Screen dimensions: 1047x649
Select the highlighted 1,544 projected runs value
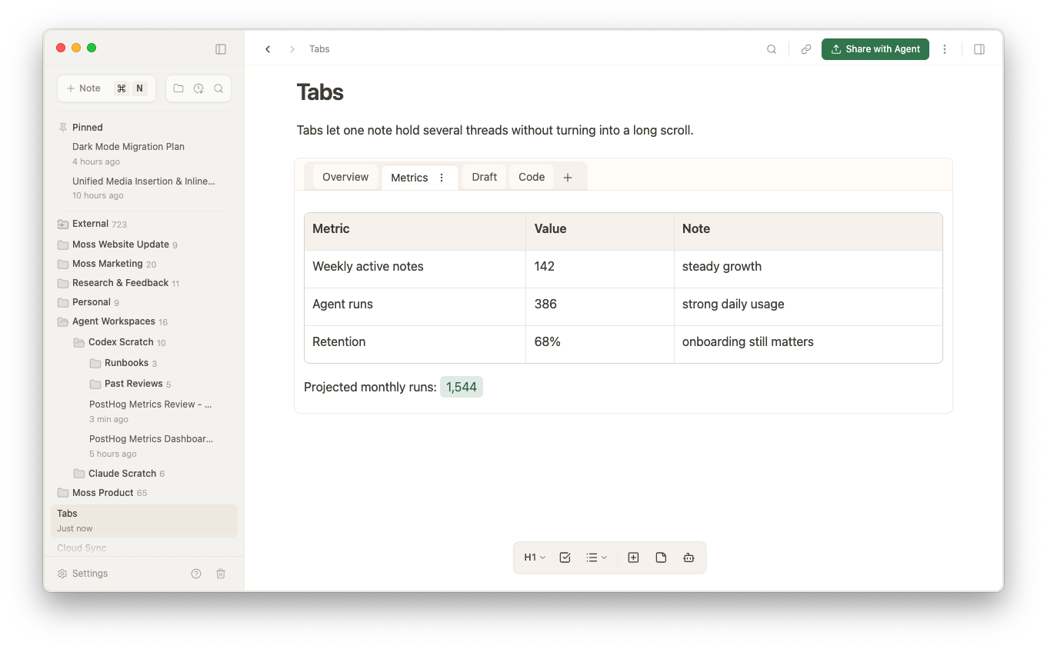[461, 387]
